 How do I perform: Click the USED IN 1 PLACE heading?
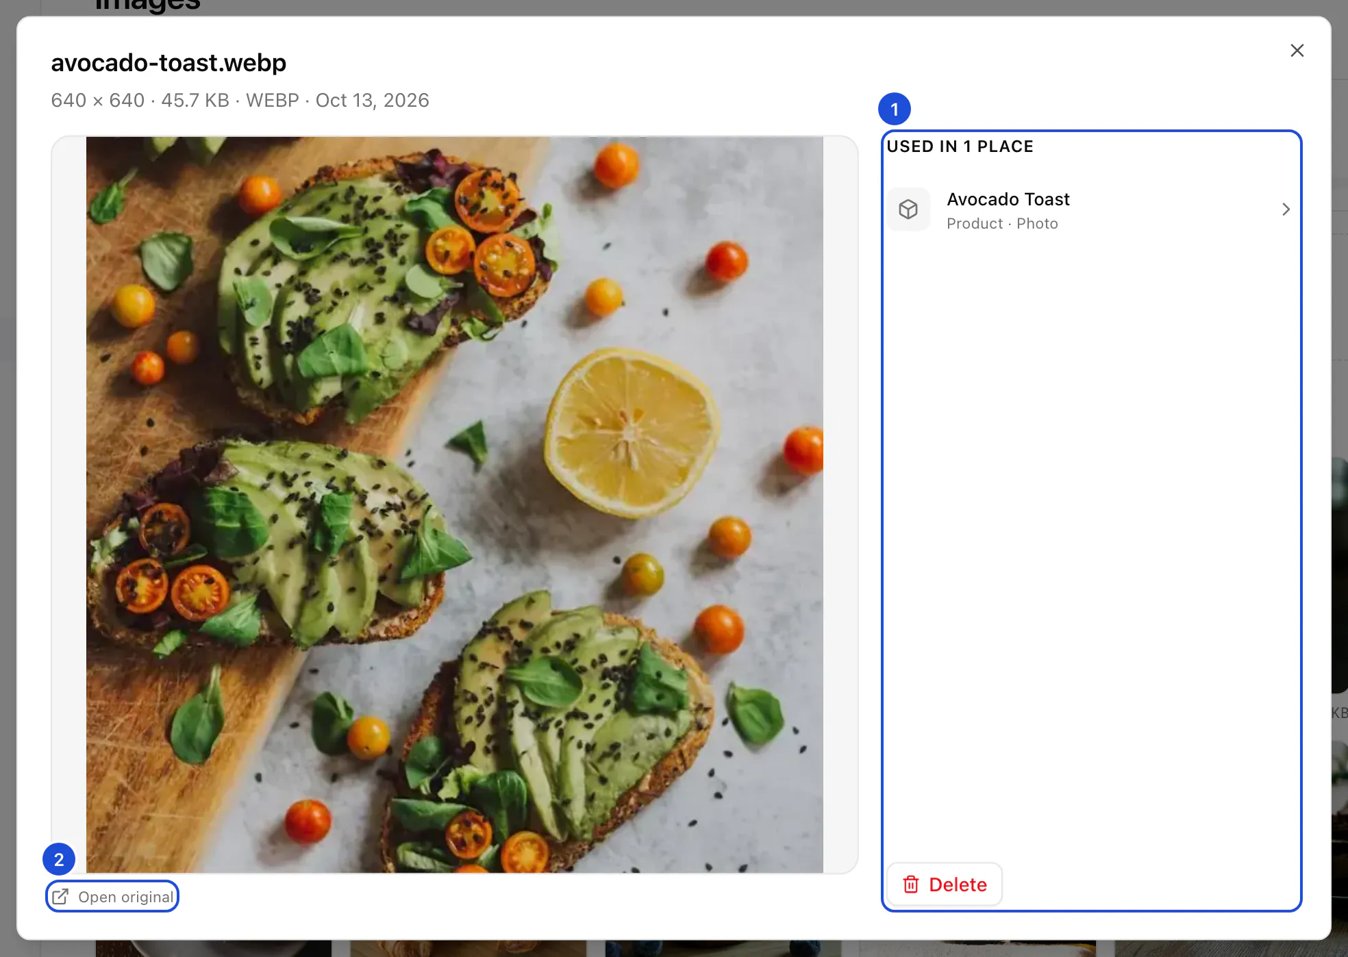(x=960, y=146)
